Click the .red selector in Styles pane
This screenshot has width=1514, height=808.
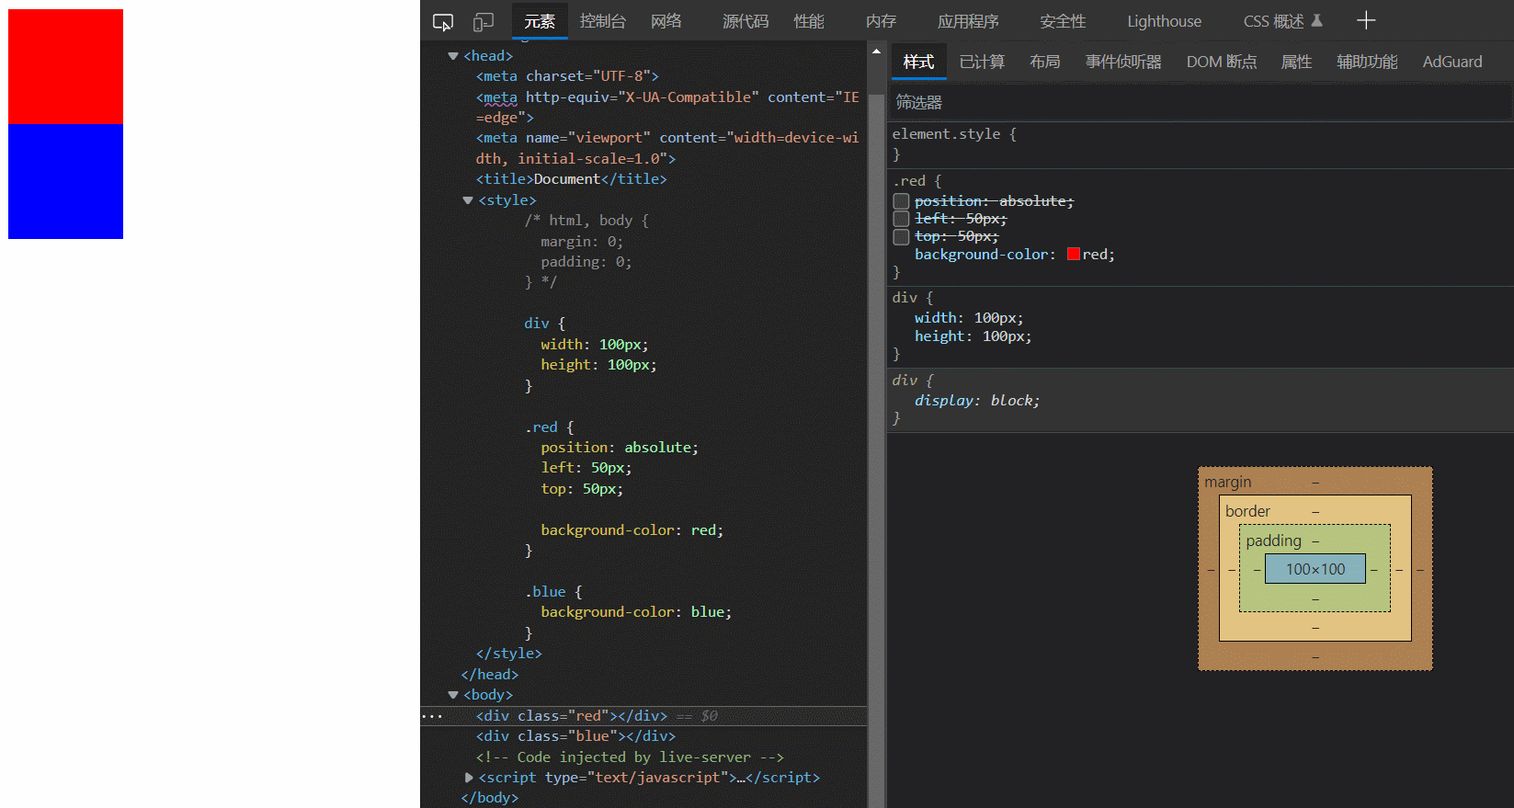coord(909,181)
